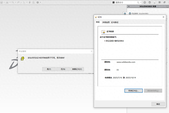Click the tile windows layout icon
169x113 pixels.
(159, 2)
